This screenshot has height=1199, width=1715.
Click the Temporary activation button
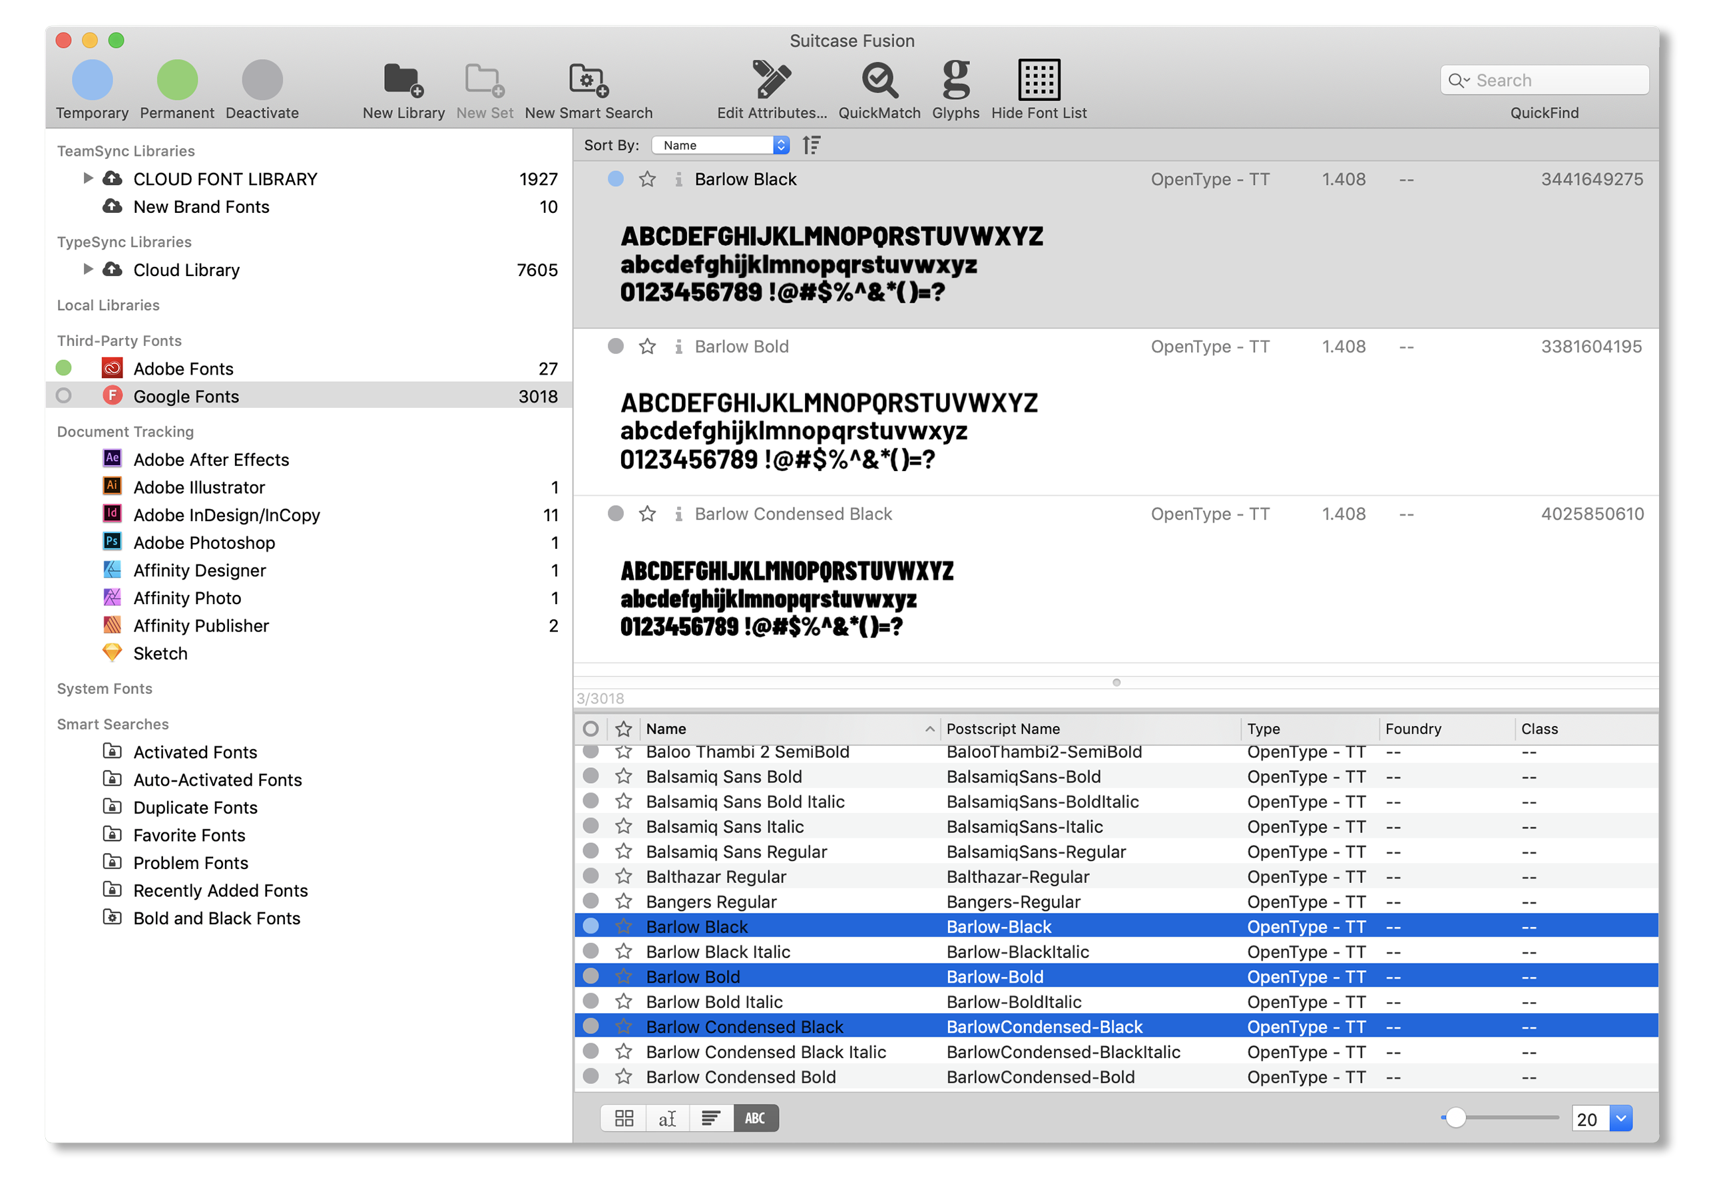[92, 80]
